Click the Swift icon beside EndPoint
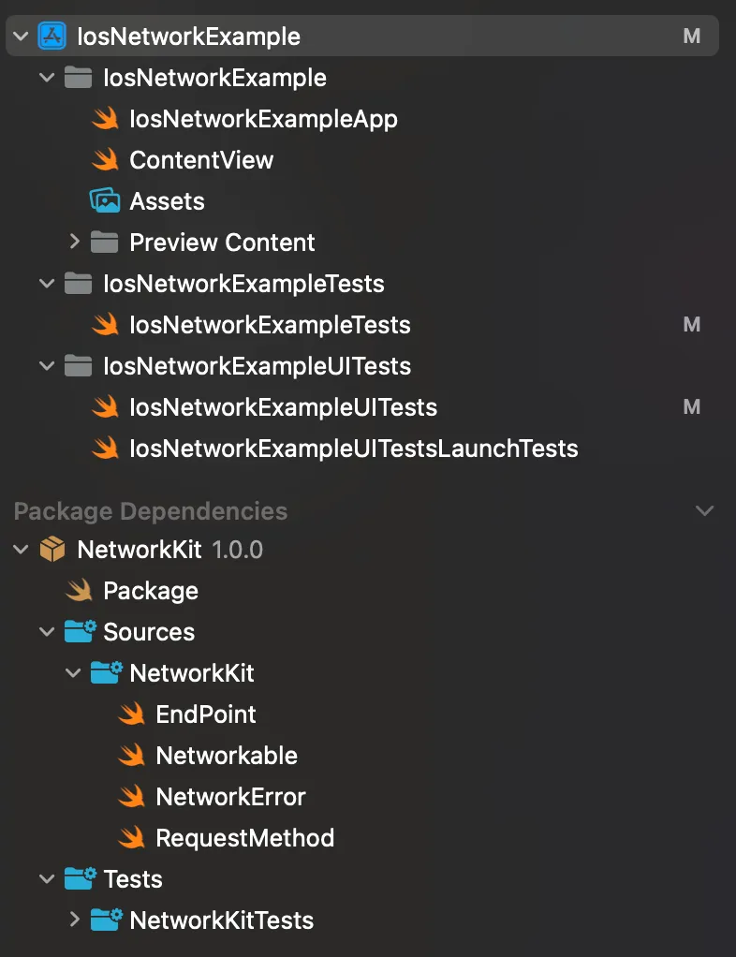Viewport: 736px width, 957px height. click(132, 714)
